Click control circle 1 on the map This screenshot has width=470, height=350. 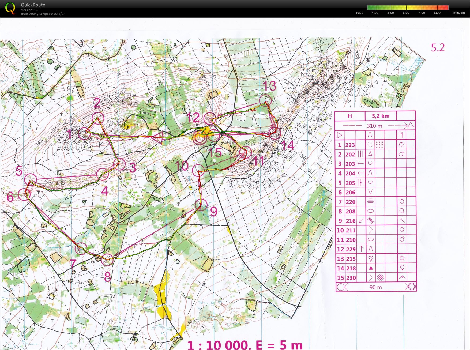pyautogui.click(x=85, y=133)
